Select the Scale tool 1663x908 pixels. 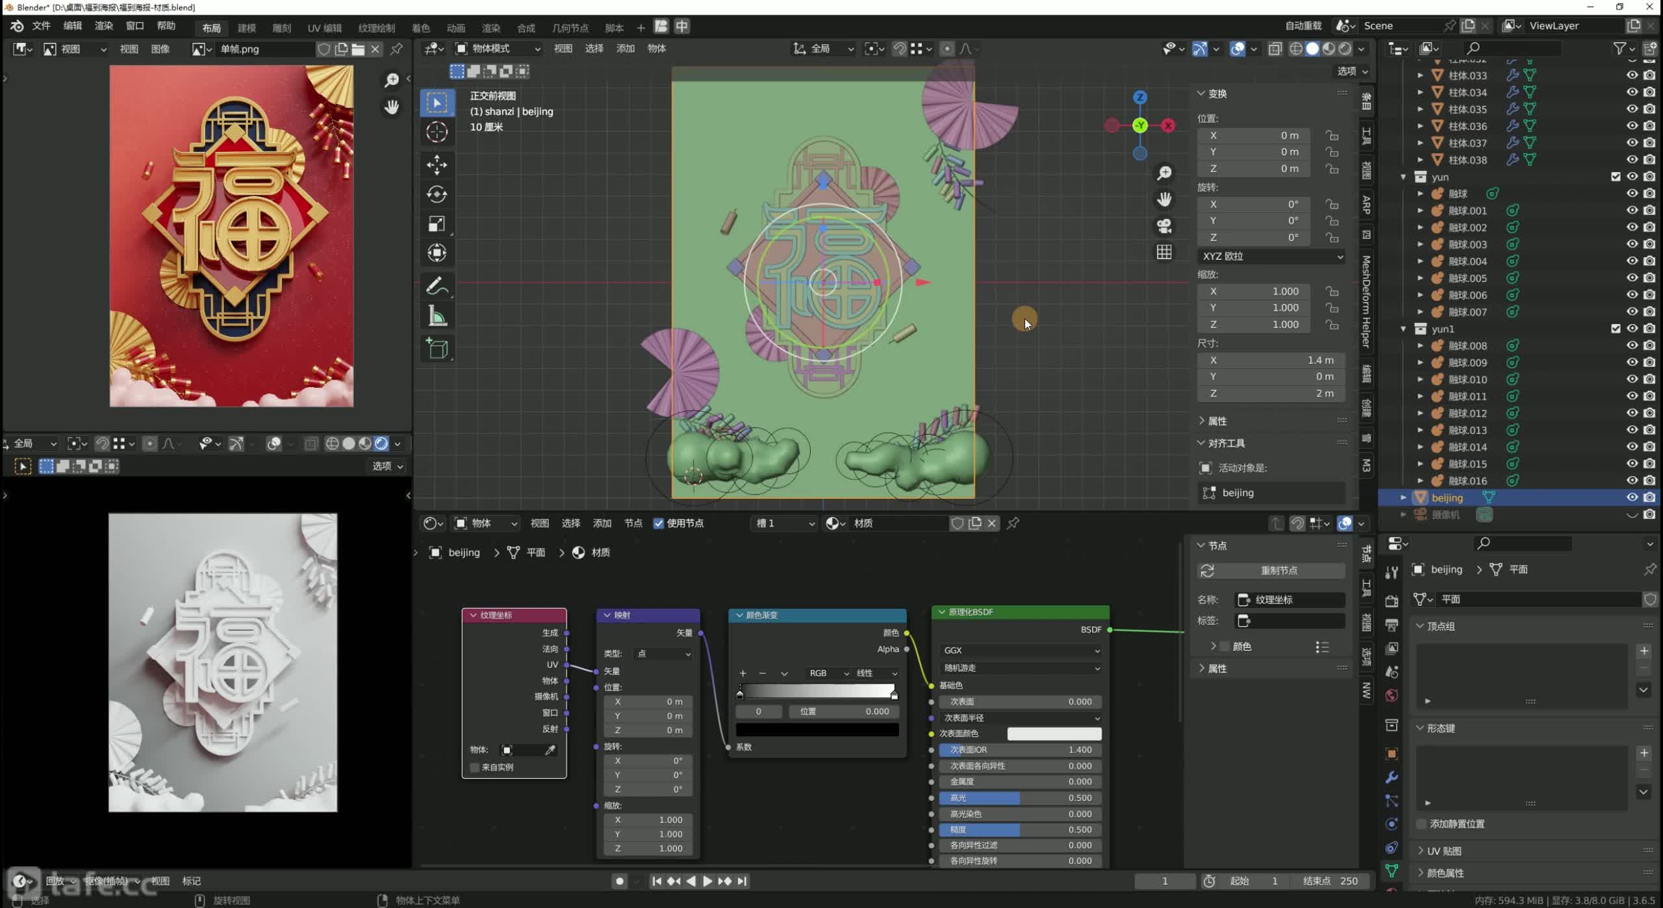(437, 224)
